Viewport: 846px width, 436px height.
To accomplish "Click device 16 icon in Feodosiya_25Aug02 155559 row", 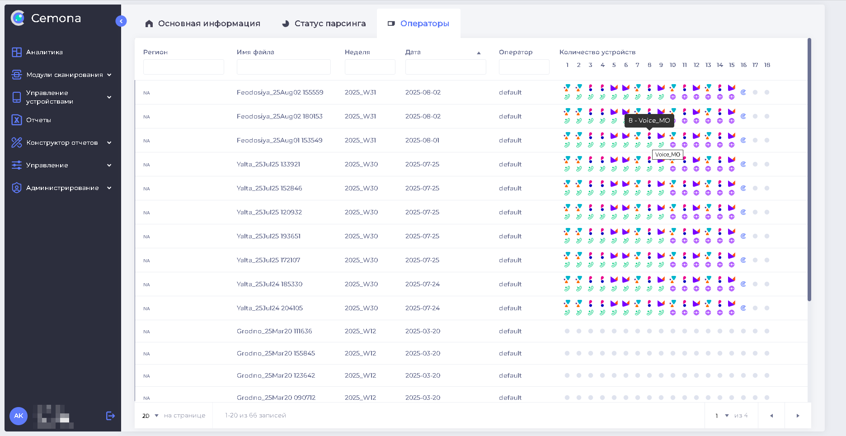I will pyautogui.click(x=743, y=92).
